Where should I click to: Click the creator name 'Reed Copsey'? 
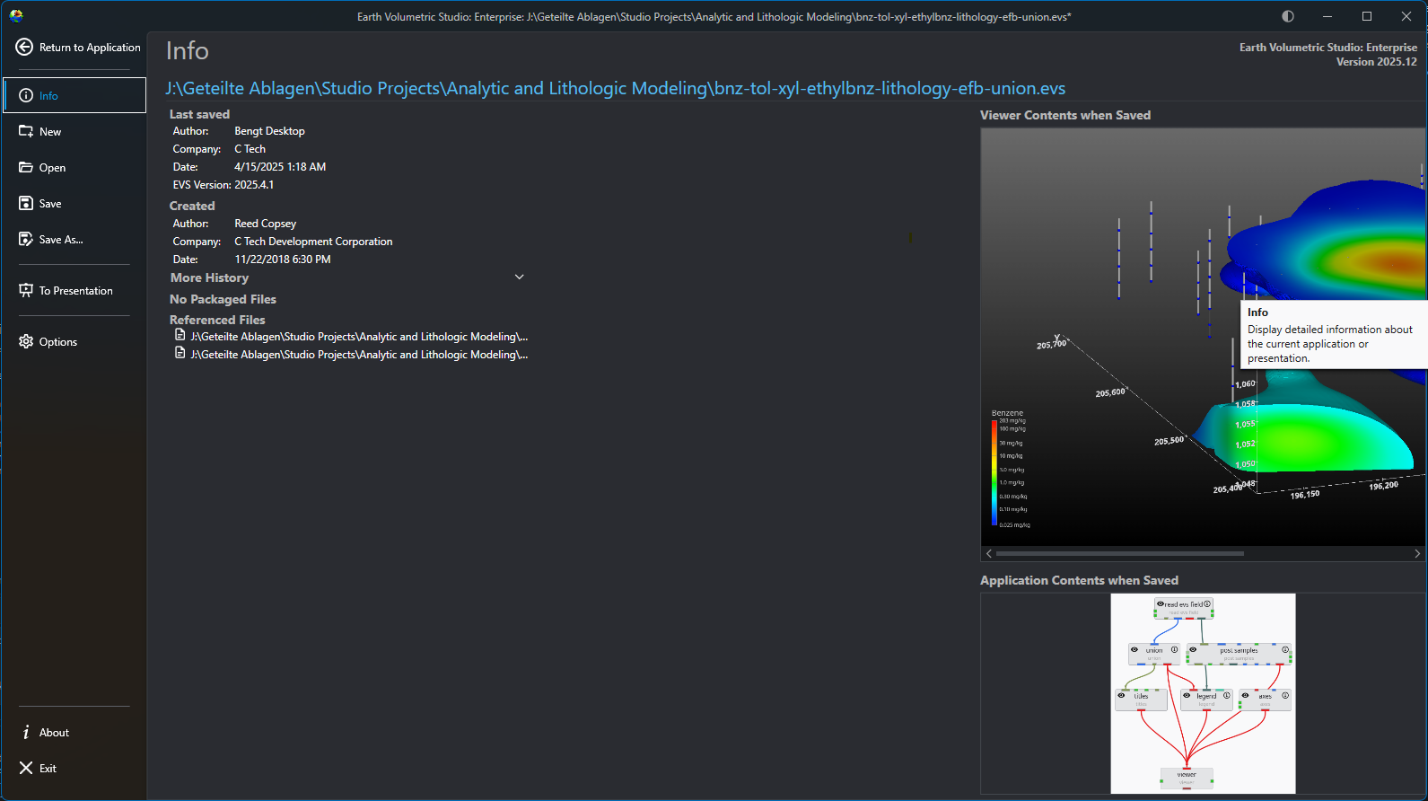pyautogui.click(x=265, y=224)
